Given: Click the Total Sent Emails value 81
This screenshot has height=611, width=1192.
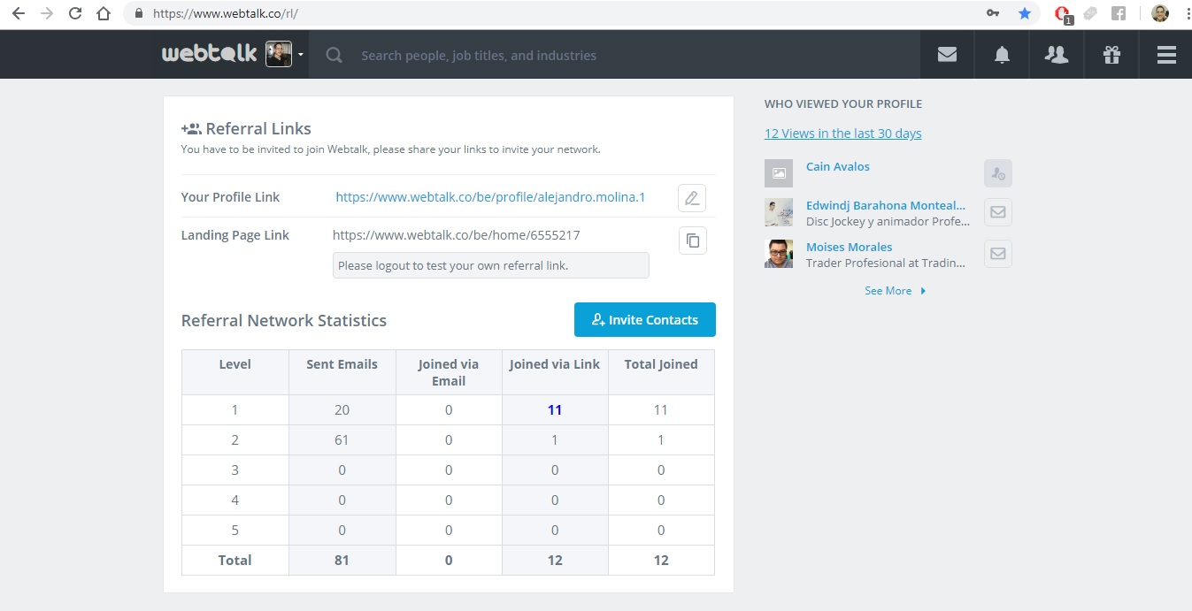Looking at the screenshot, I should [x=342, y=561].
